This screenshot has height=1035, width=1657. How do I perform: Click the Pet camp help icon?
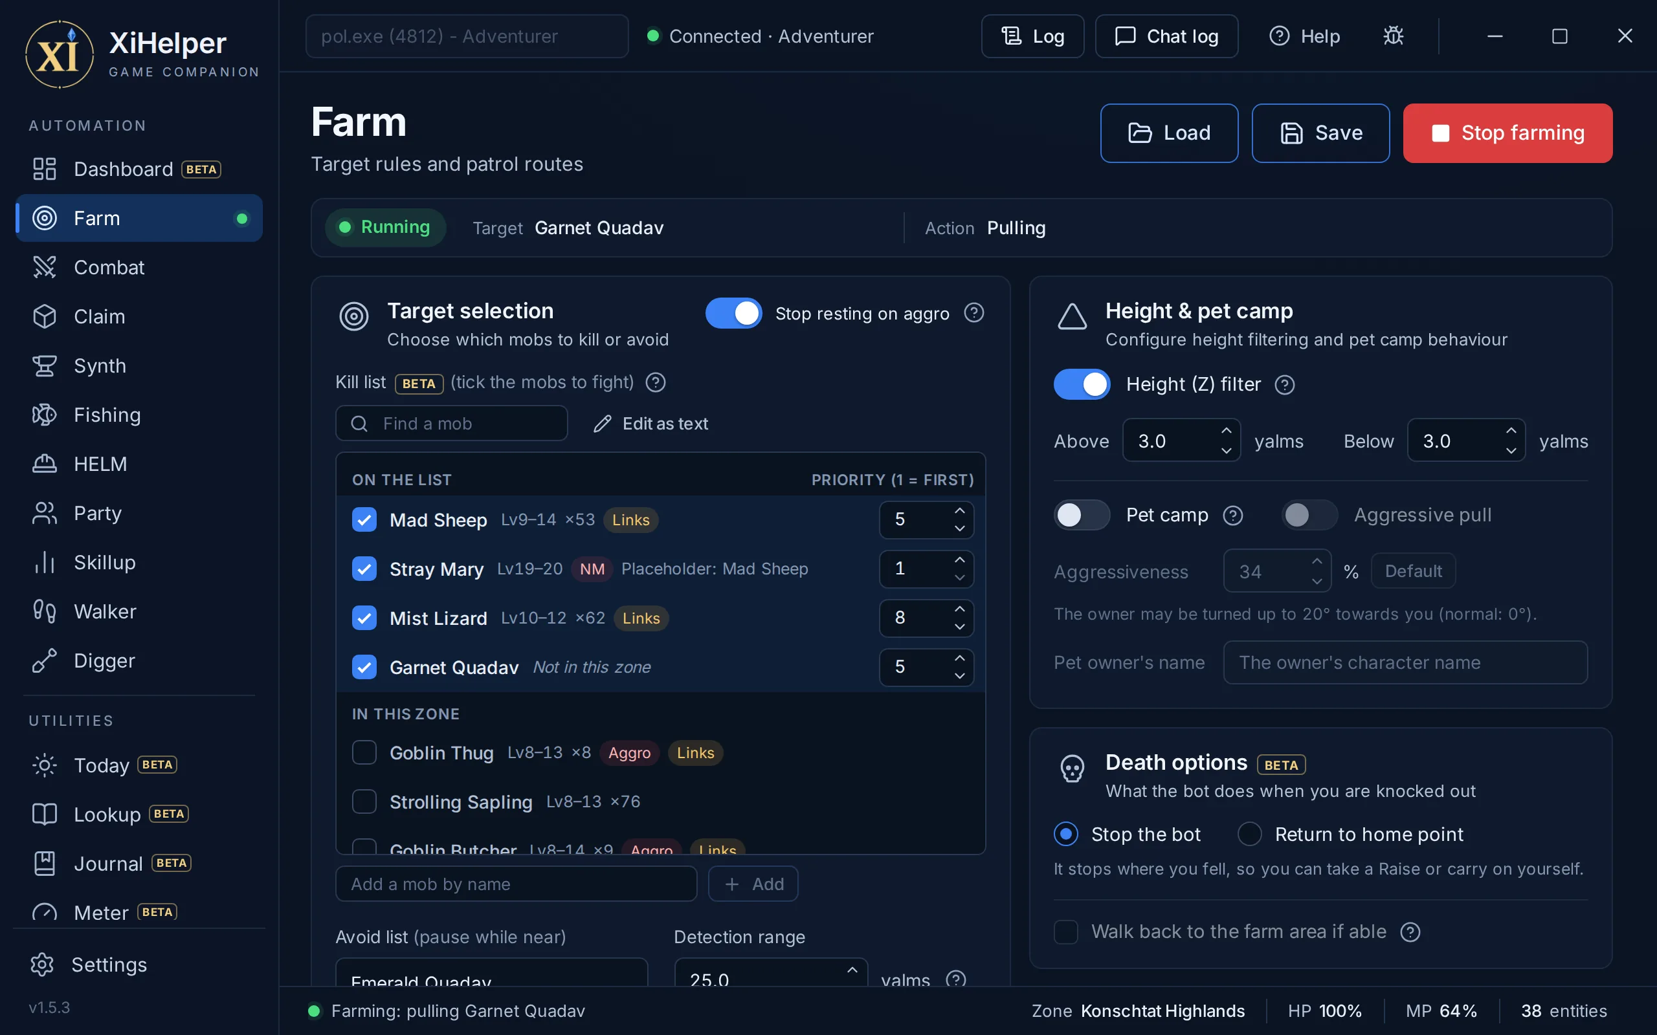point(1232,515)
